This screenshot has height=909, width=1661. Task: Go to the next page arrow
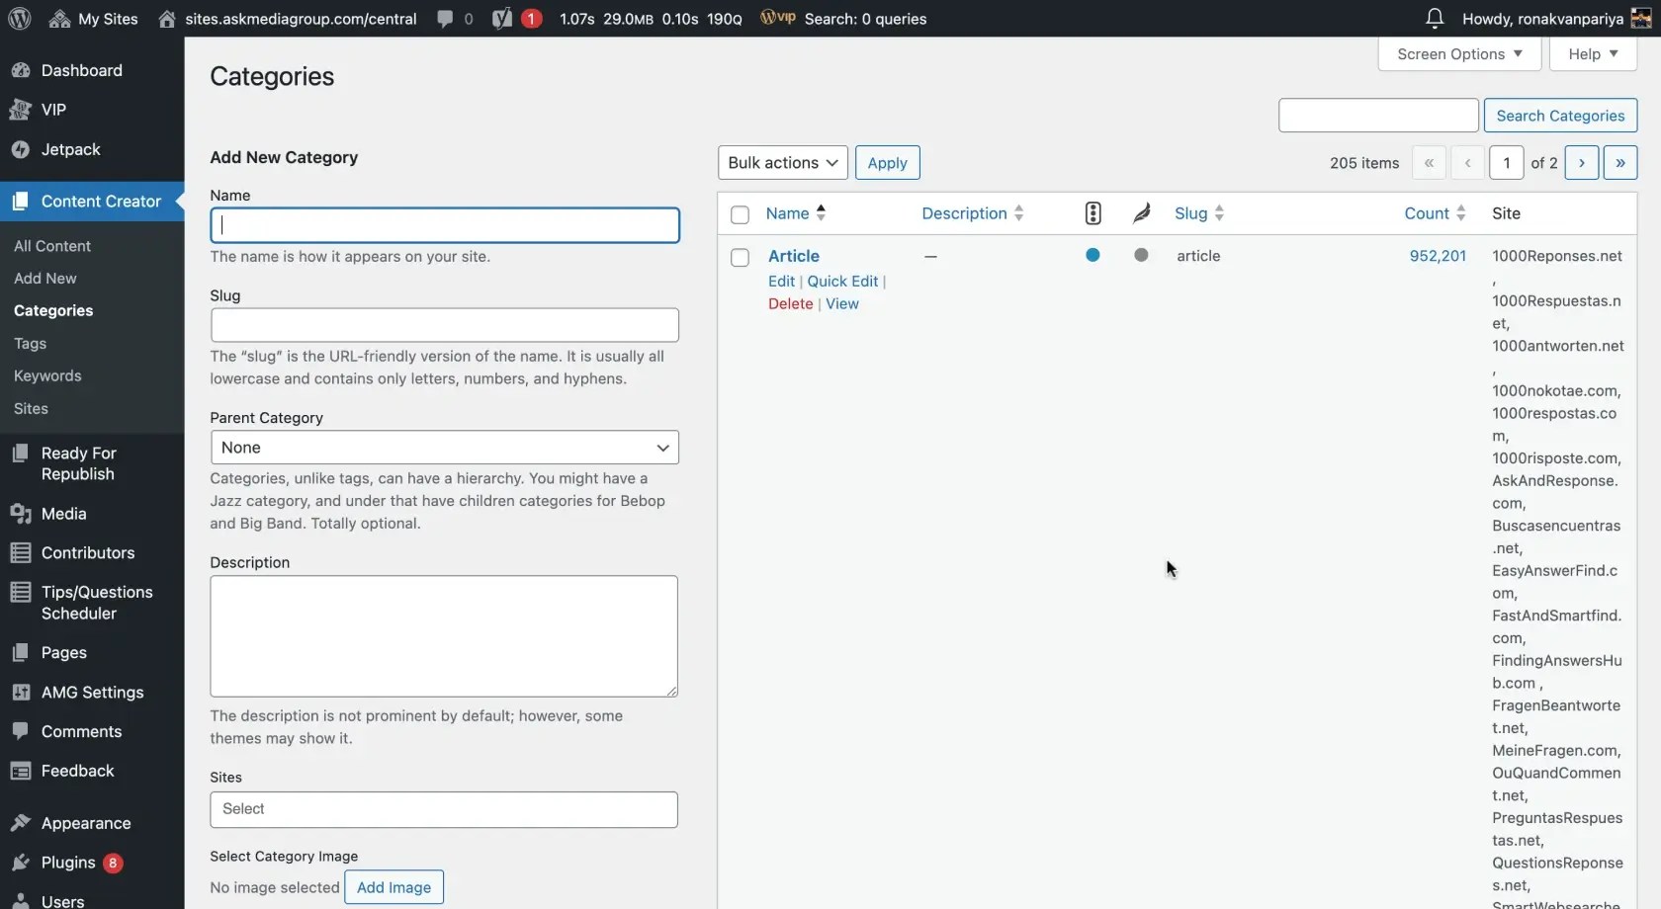coord(1582,163)
